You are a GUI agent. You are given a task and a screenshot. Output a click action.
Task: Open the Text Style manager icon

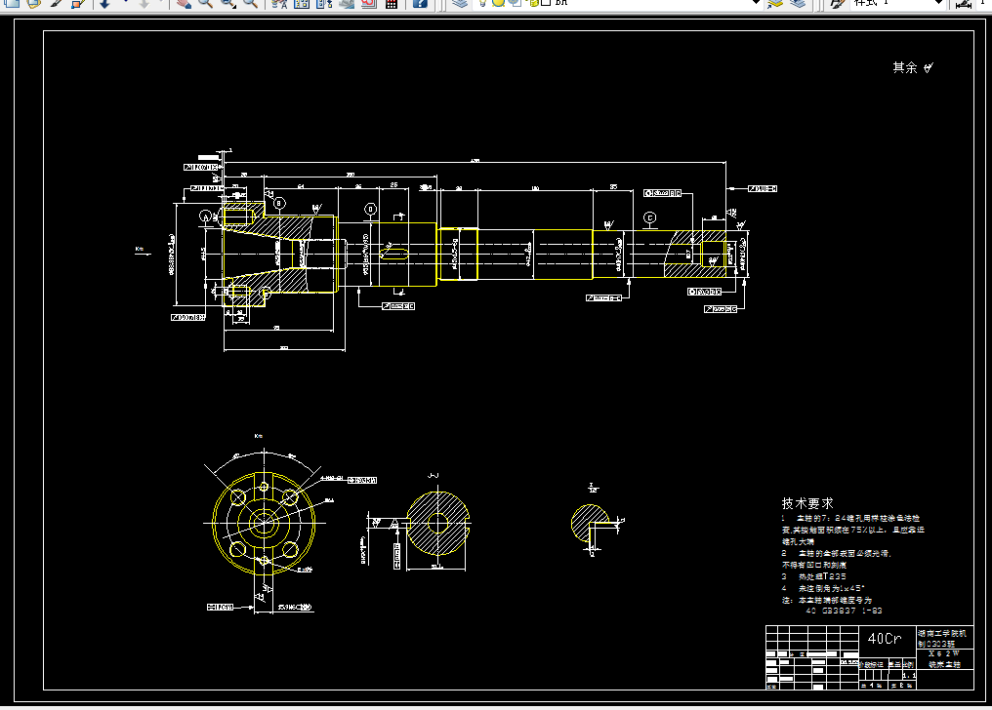point(837,3)
